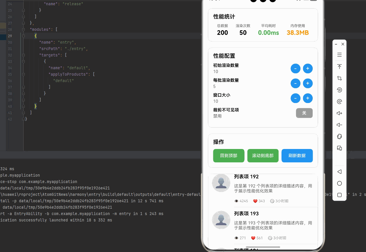
Task: Click the "./entry" string value
Action: click(x=75, y=49)
